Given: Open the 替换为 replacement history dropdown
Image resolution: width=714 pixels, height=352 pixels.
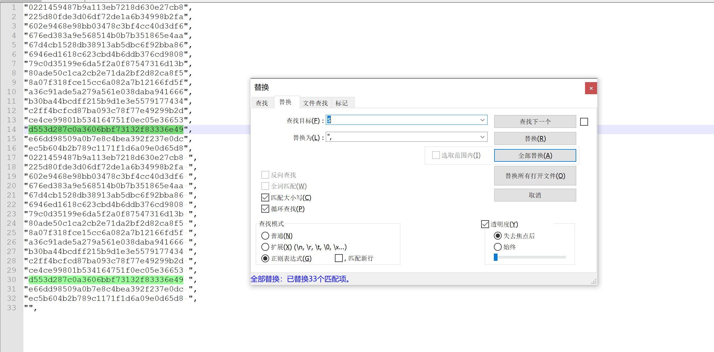Looking at the screenshot, I should point(483,137).
